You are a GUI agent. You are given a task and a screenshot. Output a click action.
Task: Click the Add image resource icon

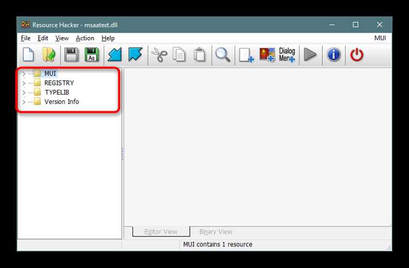pos(267,55)
